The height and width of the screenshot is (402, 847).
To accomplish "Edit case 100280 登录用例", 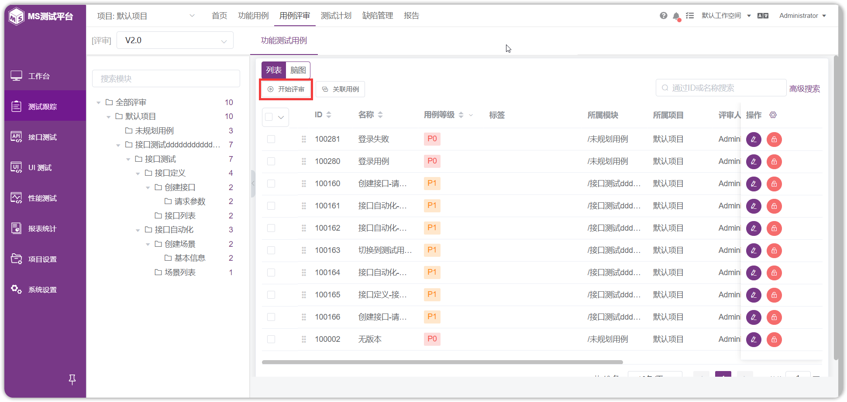I will click(x=754, y=162).
